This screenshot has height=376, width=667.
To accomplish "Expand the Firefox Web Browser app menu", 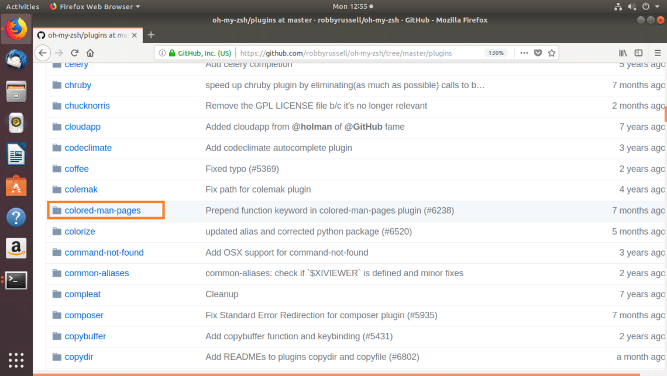I will [95, 6].
